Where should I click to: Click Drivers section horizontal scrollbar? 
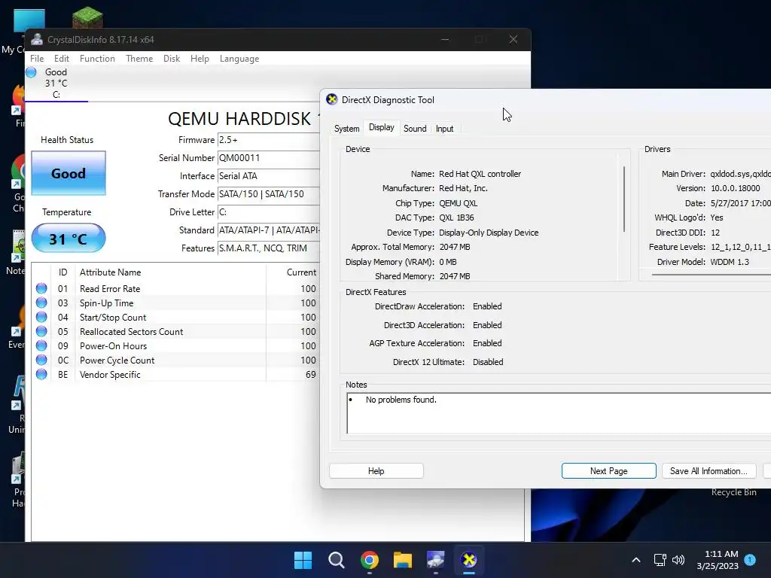click(711, 274)
